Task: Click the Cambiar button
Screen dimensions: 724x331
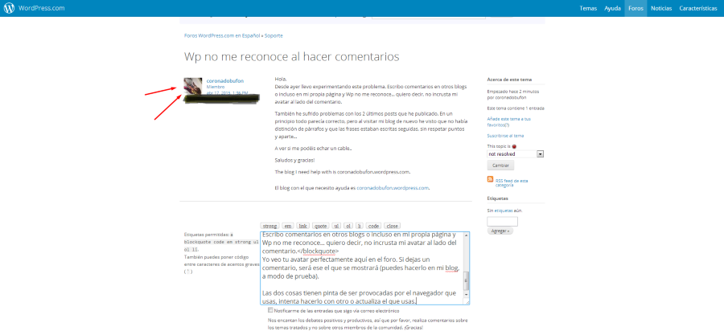Action: pyautogui.click(x=500, y=165)
